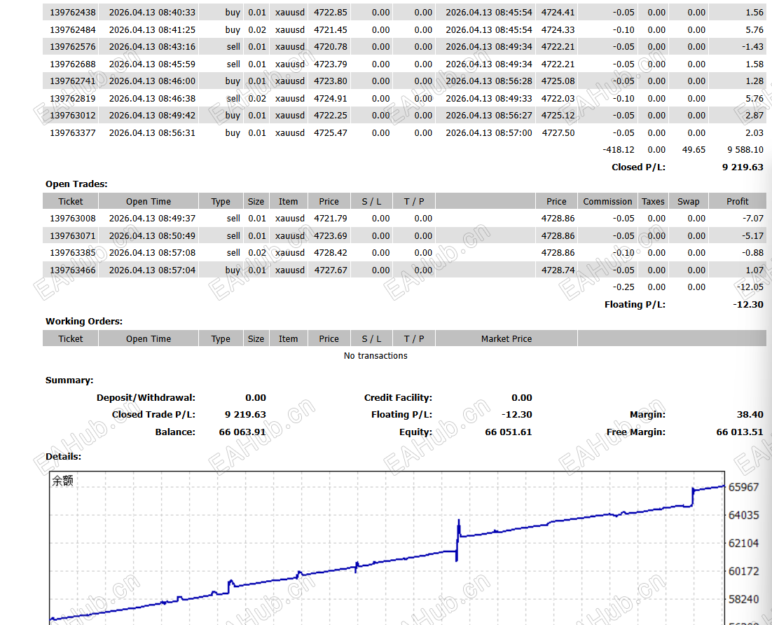Click the Free Margin value 66 013.51
772x625 pixels.
point(739,432)
